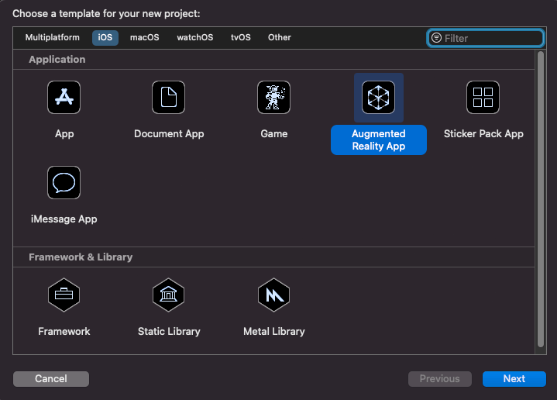
Task: Click the filter icon in search field
Action: click(x=436, y=38)
